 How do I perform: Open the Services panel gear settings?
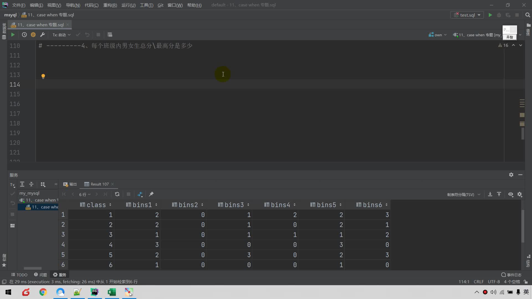click(x=511, y=175)
